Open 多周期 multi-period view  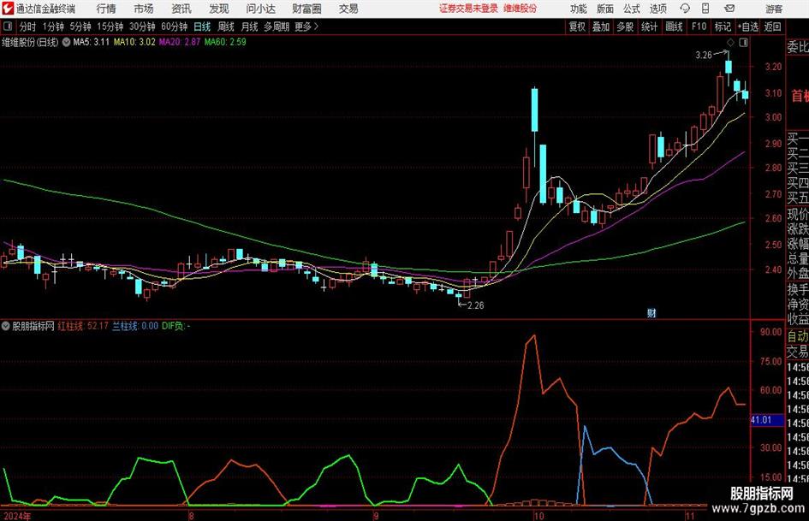tap(277, 27)
